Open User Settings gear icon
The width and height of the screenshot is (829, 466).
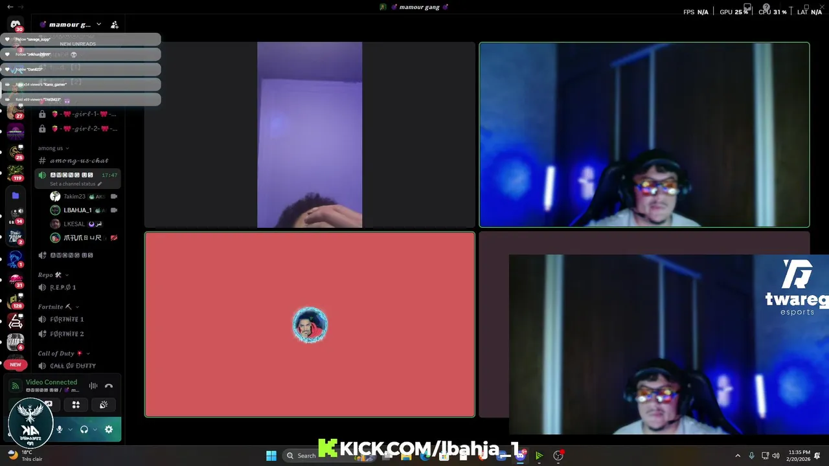coord(109,429)
